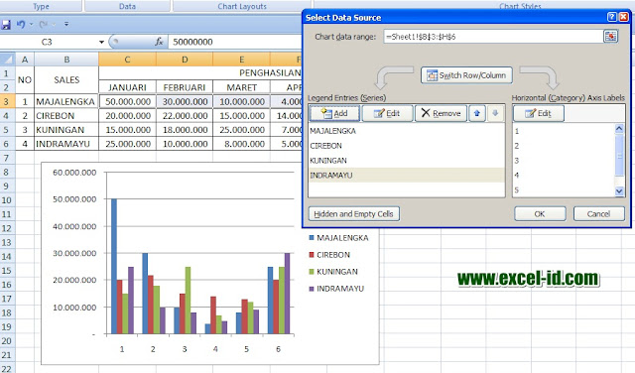Click the Chart data range input field
Viewport: 635px width, 373px height.
(x=492, y=37)
